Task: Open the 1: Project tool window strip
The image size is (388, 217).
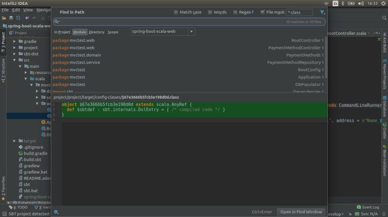Action: coord(3,42)
